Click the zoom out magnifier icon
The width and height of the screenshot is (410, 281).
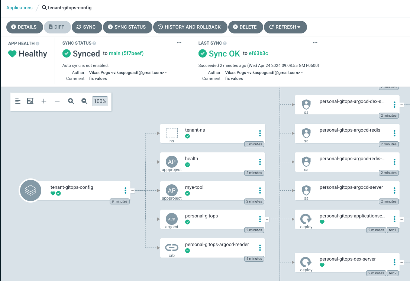point(84,101)
